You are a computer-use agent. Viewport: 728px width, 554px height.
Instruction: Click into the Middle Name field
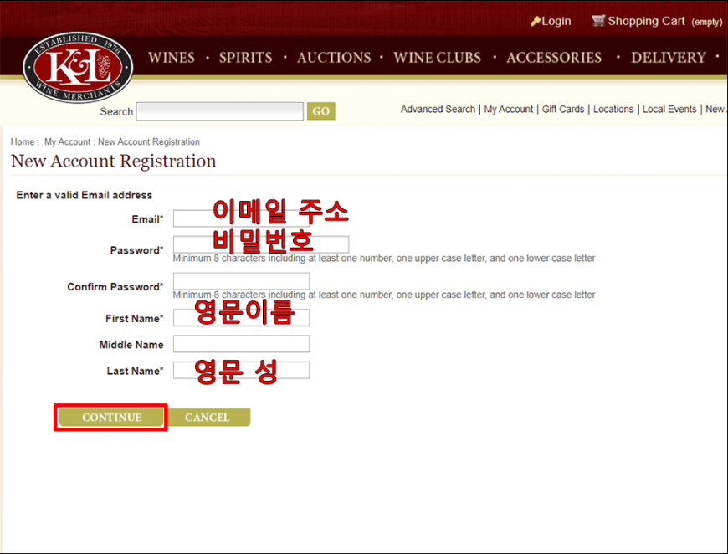[242, 344]
